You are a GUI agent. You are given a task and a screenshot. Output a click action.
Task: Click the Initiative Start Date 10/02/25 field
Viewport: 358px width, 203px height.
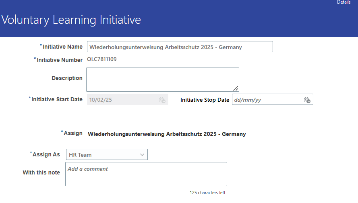pyautogui.click(x=128, y=100)
